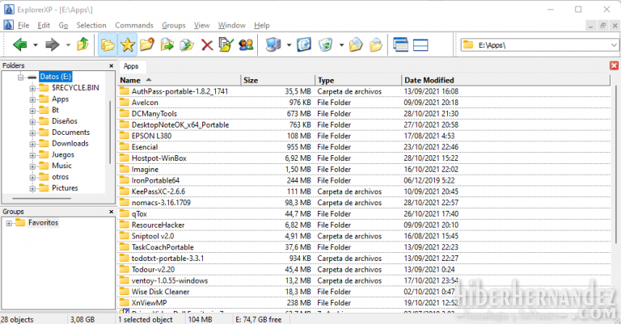
Task: Click the red X Delete icon
Action: (x=207, y=44)
